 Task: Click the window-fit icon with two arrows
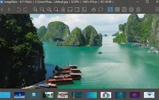click(84, 10)
